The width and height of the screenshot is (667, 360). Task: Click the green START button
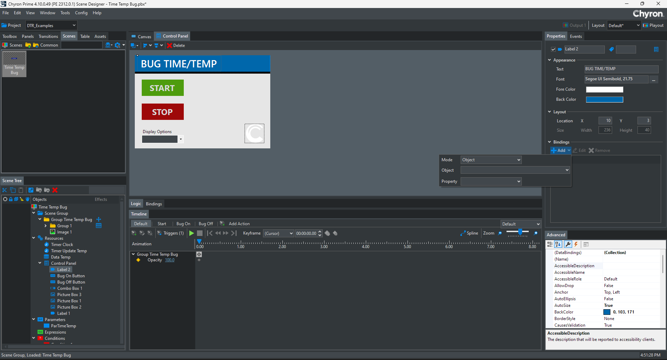[163, 88]
